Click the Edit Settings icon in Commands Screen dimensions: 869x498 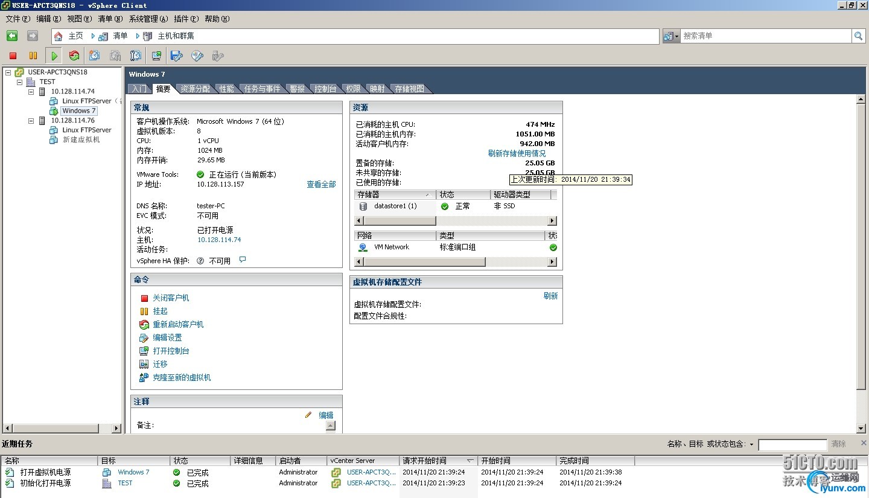click(144, 338)
